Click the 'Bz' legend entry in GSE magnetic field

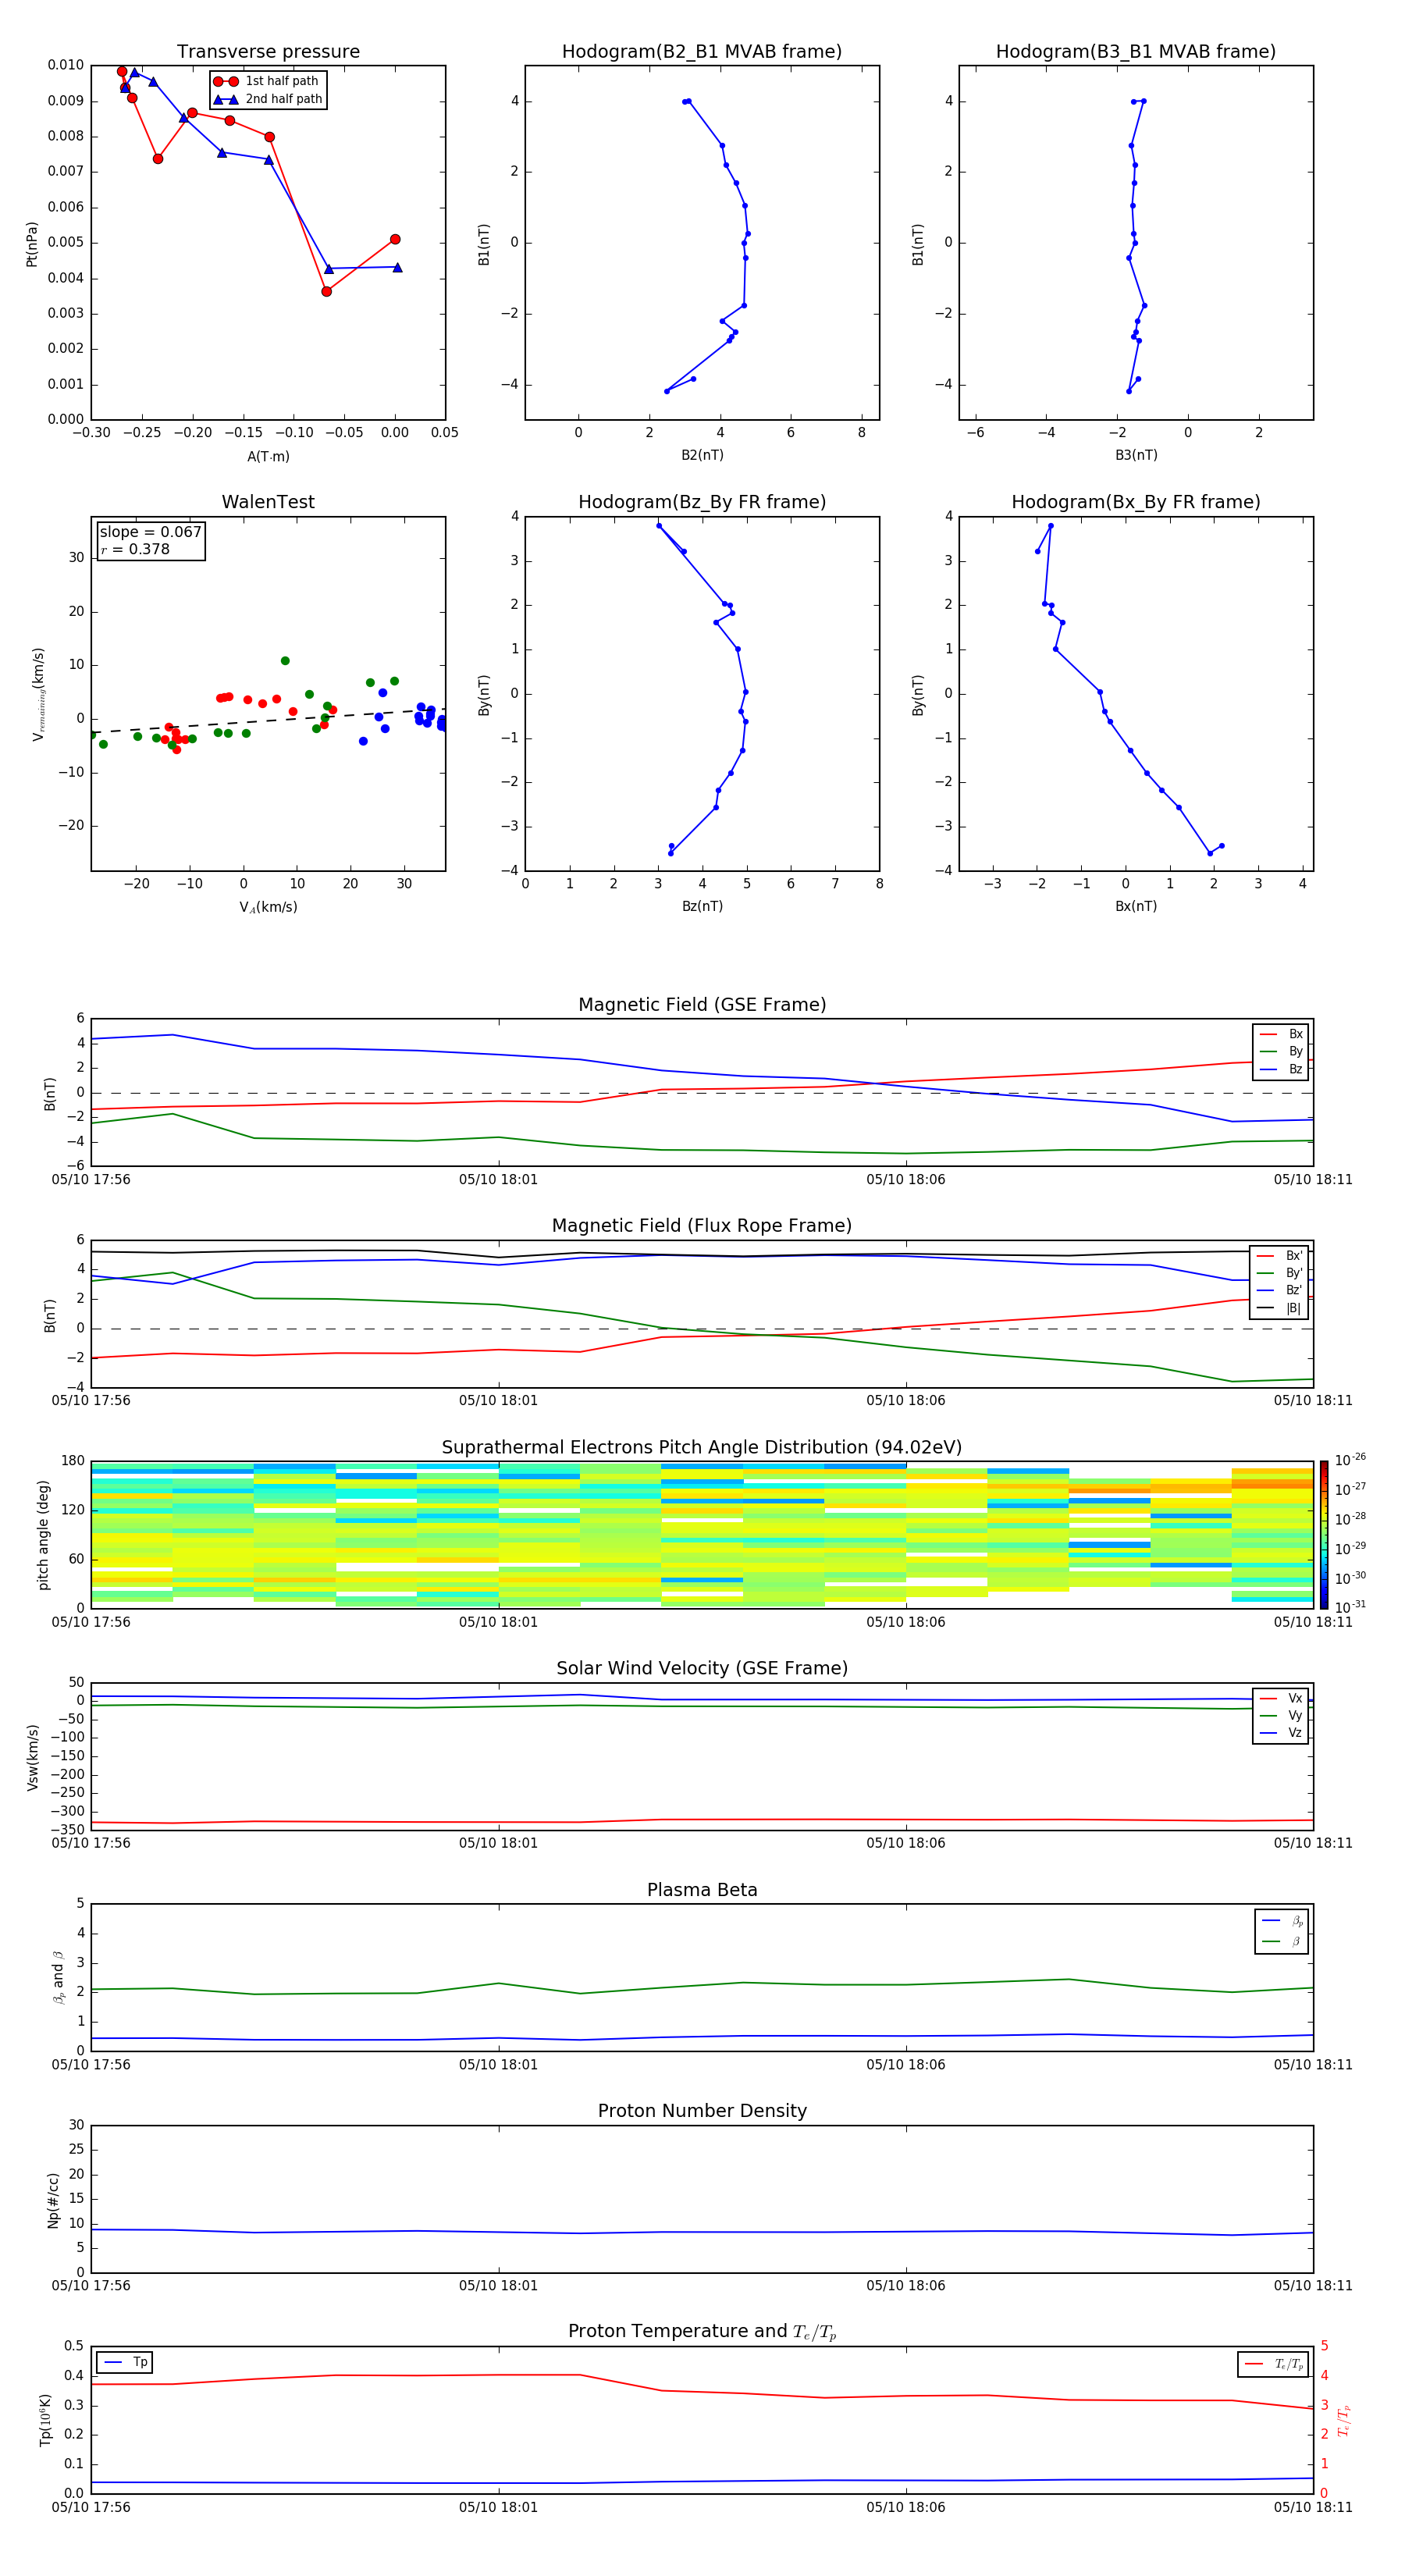(x=1281, y=1069)
